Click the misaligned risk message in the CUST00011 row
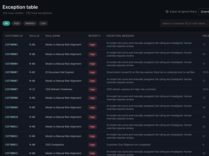The height and width of the screenshot is (156, 209). click(149, 127)
